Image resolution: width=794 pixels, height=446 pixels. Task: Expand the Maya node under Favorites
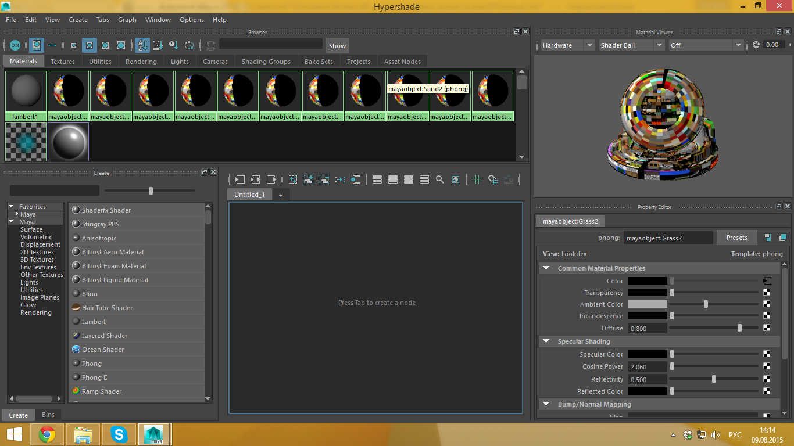pyautogui.click(x=17, y=214)
